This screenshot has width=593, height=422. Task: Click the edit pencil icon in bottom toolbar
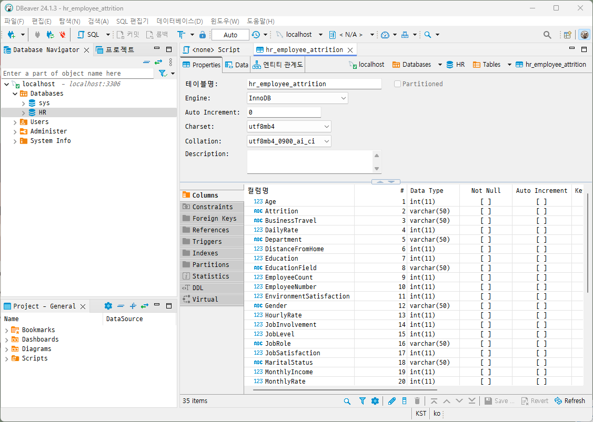pyautogui.click(x=392, y=401)
